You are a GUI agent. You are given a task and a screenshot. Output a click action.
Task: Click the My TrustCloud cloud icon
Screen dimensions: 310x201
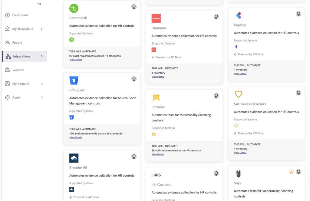pyautogui.click(x=7, y=29)
